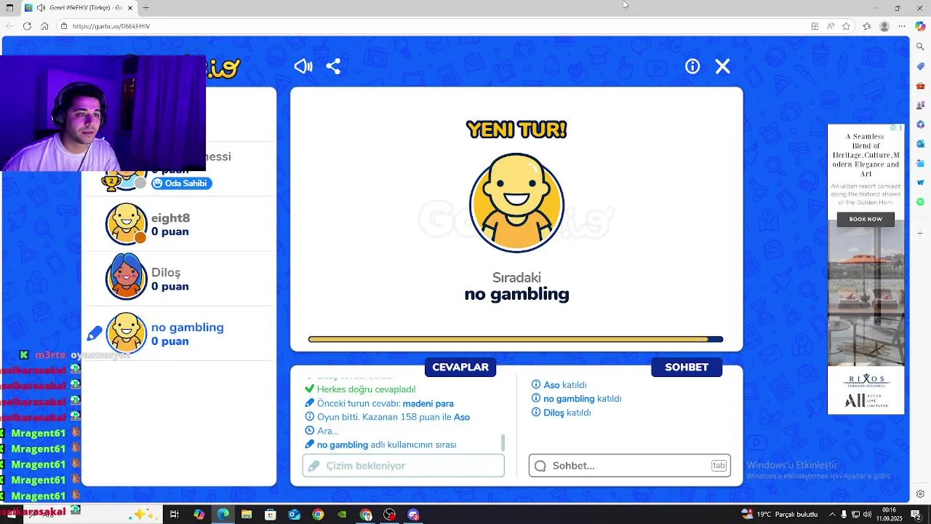Open Microsoft Store from taskbar
The height and width of the screenshot is (524, 931).
(x=271, y=515)
